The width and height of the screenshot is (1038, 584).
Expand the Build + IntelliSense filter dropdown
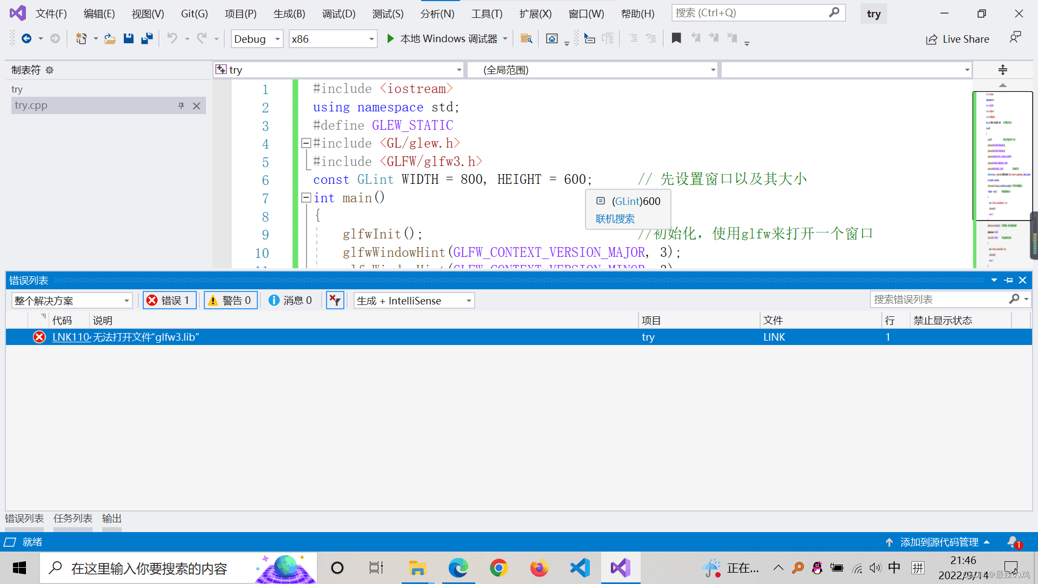(468, 300)
